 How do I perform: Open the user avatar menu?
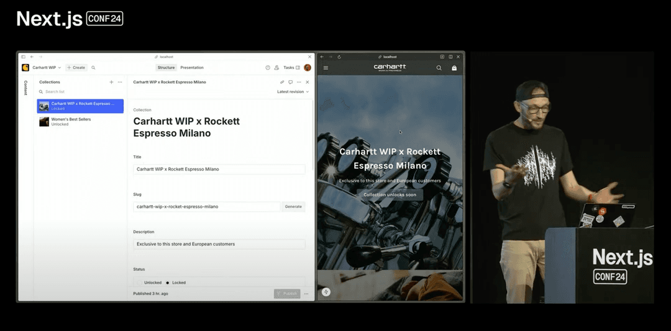308,68
